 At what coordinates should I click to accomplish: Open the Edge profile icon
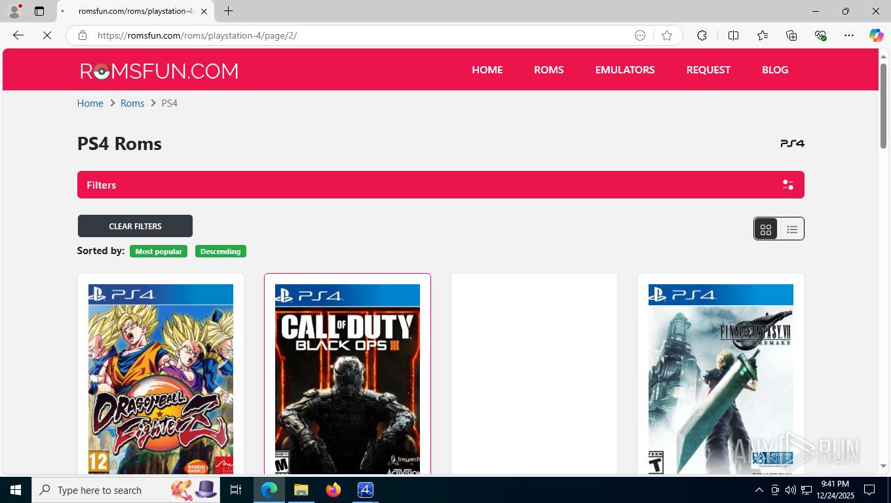(14, 11)
